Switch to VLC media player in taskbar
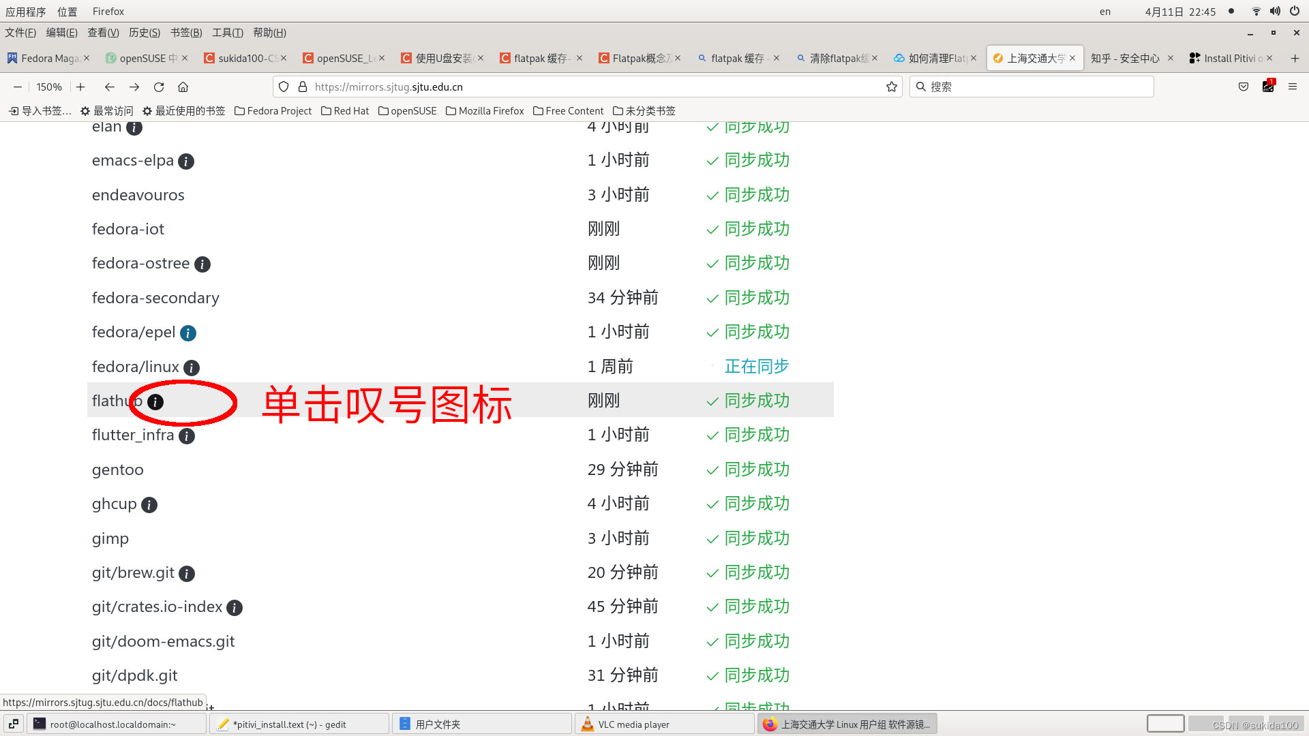The width and height of the screenshot is (1309, 736). (x=665, y=724)
